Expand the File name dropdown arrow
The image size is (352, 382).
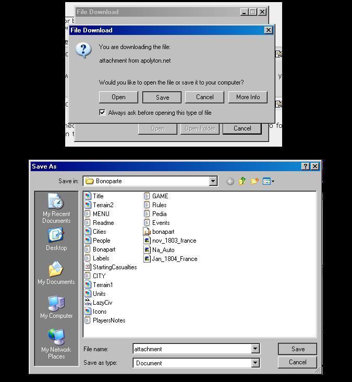(x=255, y=349)
